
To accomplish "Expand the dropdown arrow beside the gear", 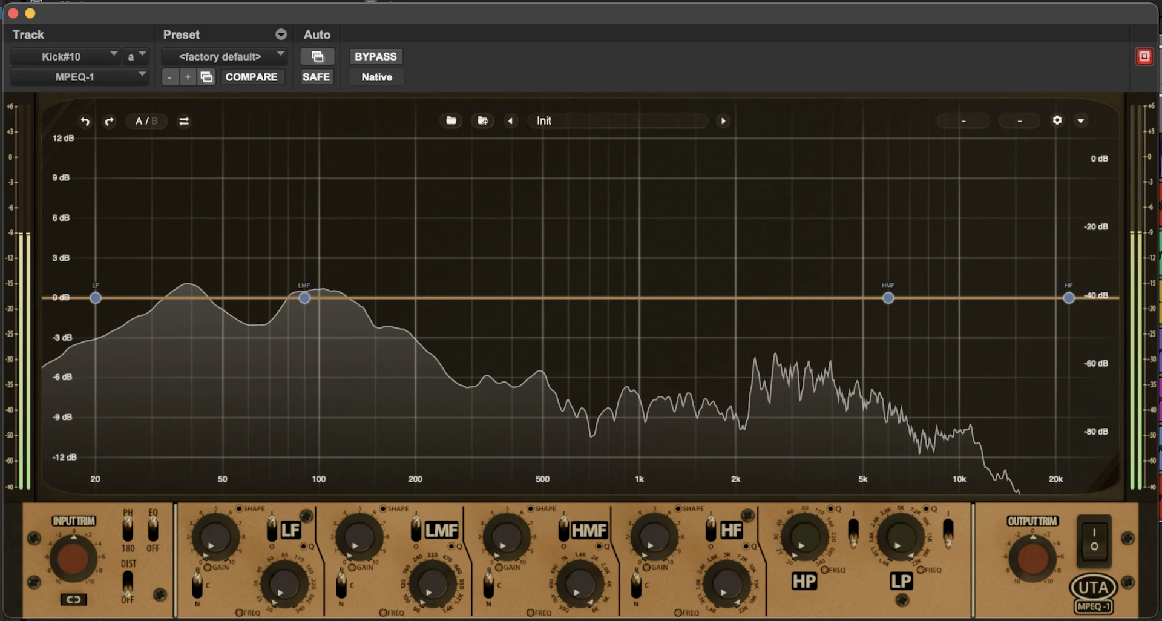I will (1081, 120).
